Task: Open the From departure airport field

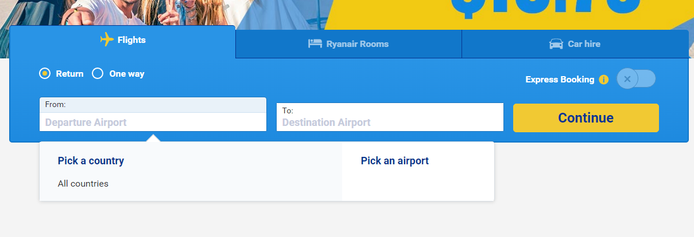Action: (x=153, y=122)
